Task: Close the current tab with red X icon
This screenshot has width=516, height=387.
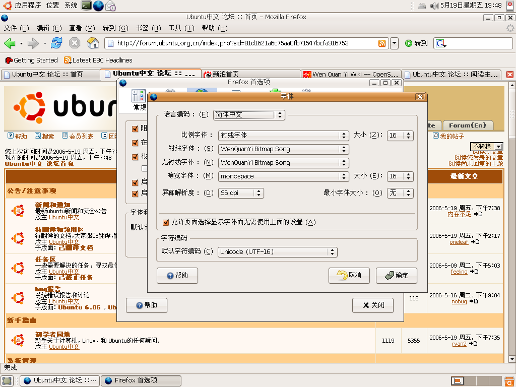Action: (x=510, y=75)
